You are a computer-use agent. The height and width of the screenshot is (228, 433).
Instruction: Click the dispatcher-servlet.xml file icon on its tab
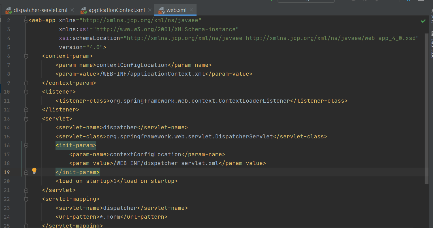point(8,10)
